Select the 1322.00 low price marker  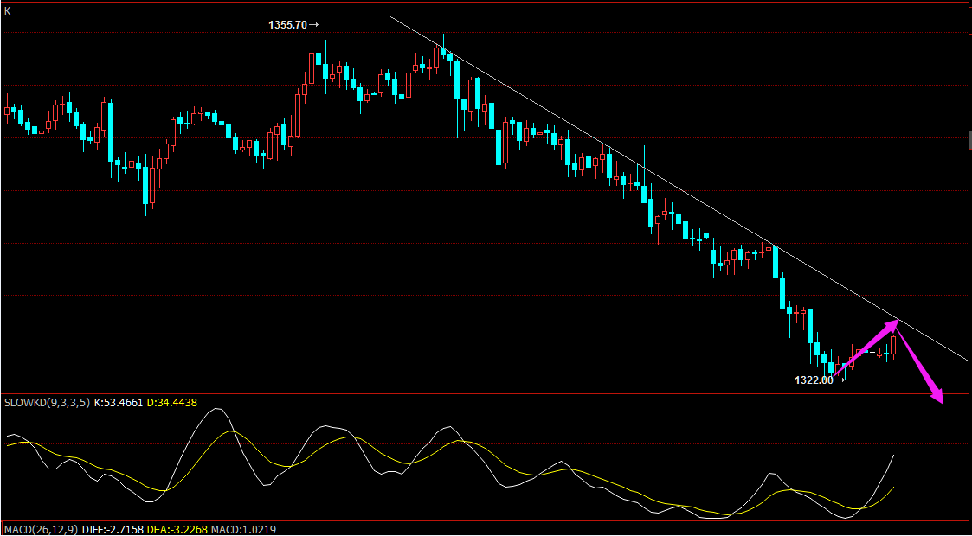[x=814, y=380]
